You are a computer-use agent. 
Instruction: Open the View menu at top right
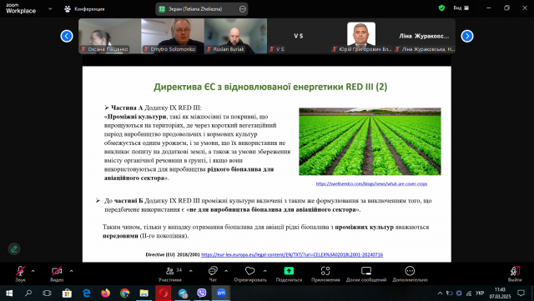461,8
